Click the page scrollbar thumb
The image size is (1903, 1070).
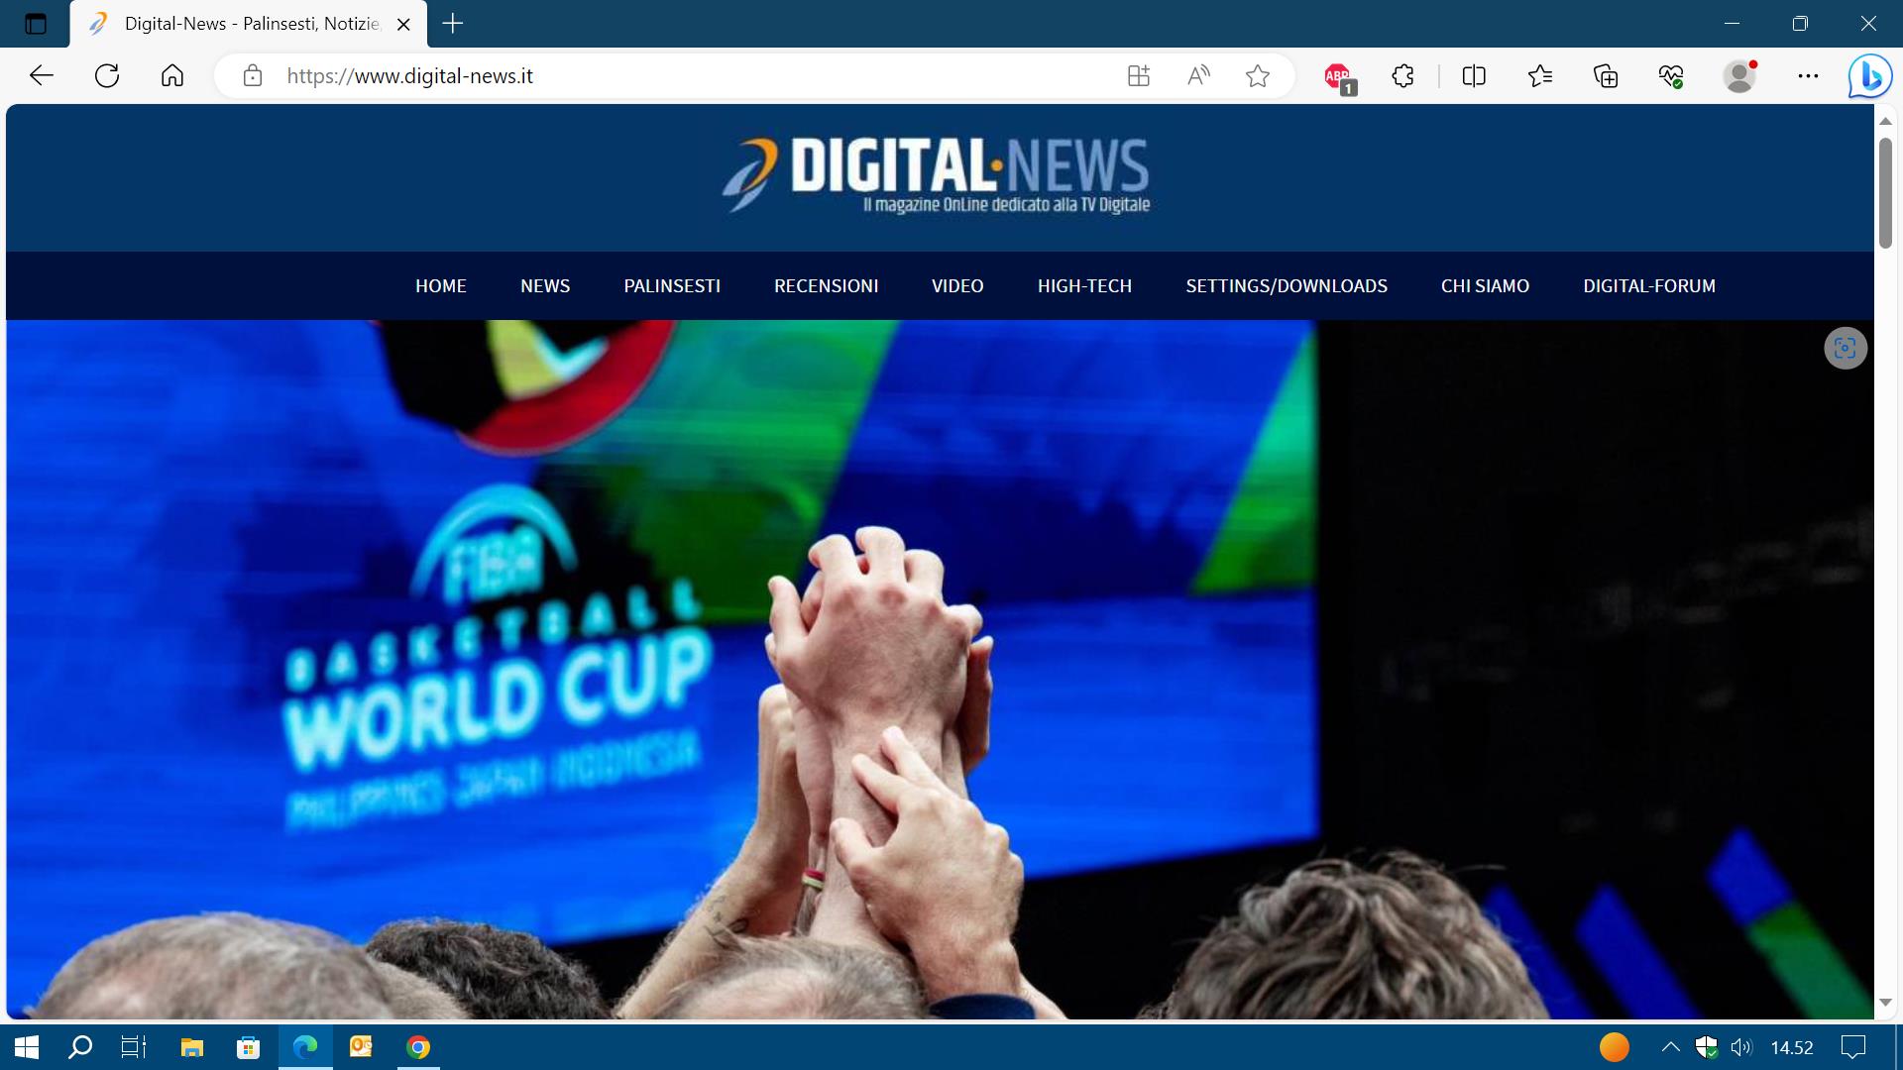point(1885,193)
